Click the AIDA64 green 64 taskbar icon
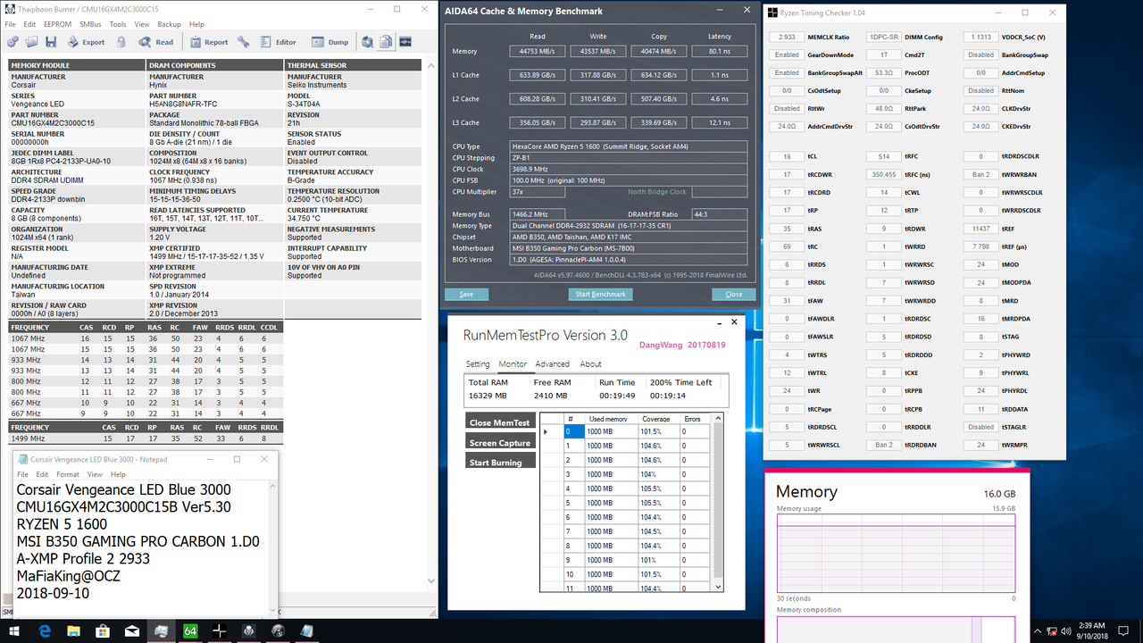The width and height of the screenshot is (1143, 643). pyautogui.click(x=190, y=630)
